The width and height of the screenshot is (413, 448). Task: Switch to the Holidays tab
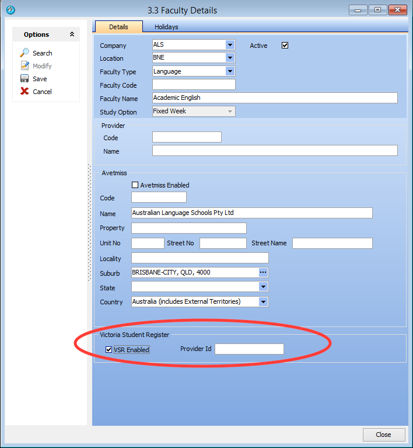166,27
